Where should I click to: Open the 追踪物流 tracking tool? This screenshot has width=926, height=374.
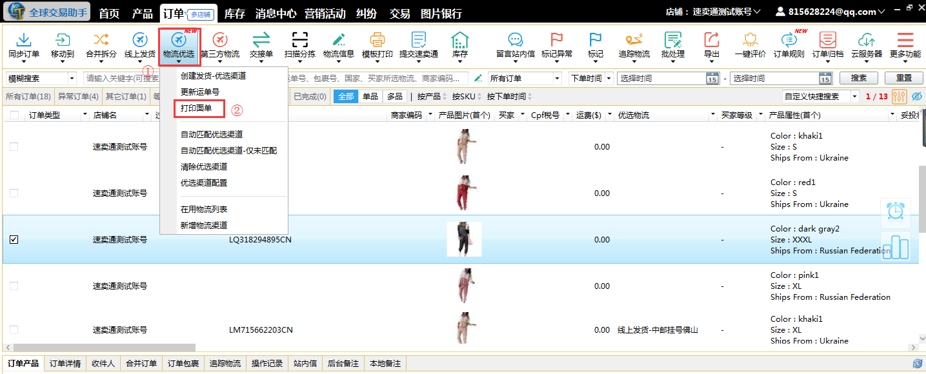634,39
